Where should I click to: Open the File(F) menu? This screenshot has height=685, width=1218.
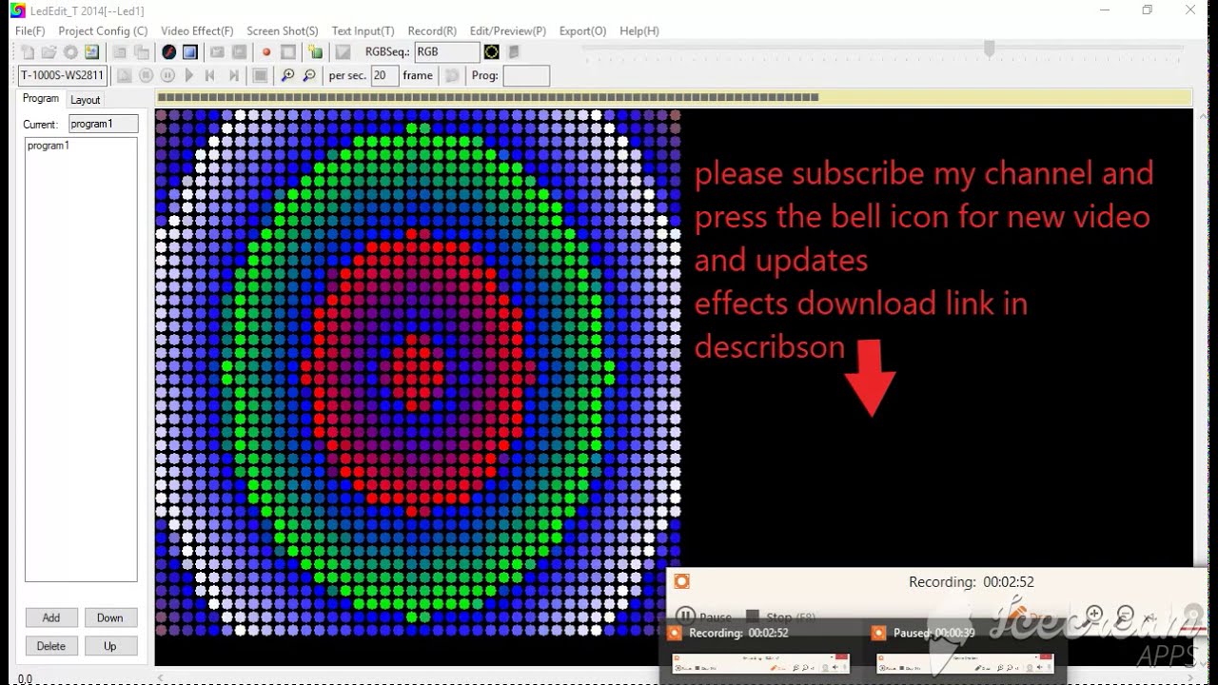point(29,30)
